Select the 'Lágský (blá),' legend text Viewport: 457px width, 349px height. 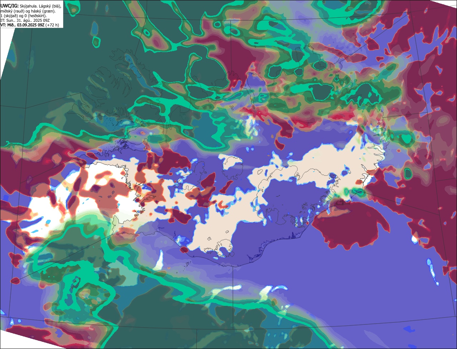coord(50,6)
